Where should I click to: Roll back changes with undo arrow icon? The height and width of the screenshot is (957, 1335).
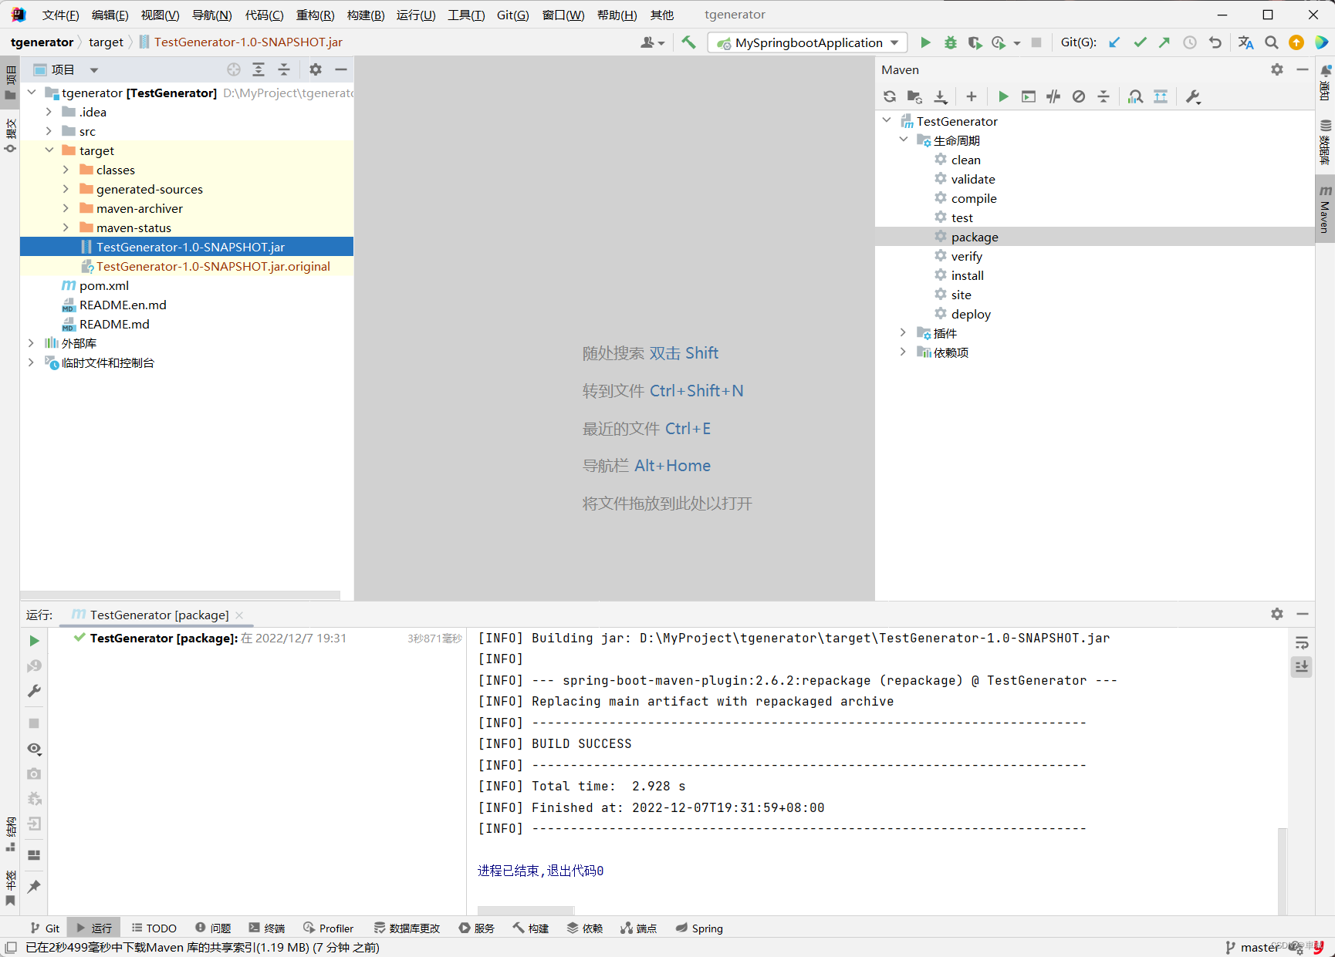click(1215, 42)
